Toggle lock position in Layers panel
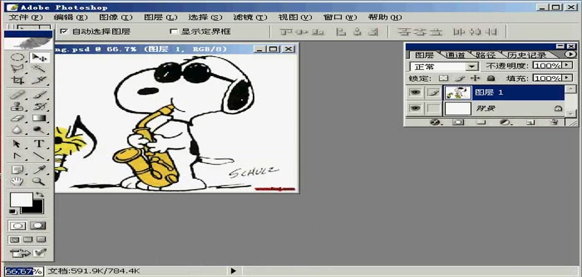582x277 pixels. (475, 78)
